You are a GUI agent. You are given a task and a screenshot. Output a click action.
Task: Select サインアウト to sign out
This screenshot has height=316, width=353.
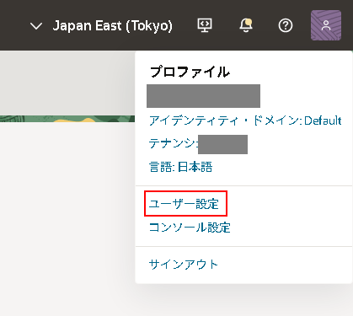(184, 265)
